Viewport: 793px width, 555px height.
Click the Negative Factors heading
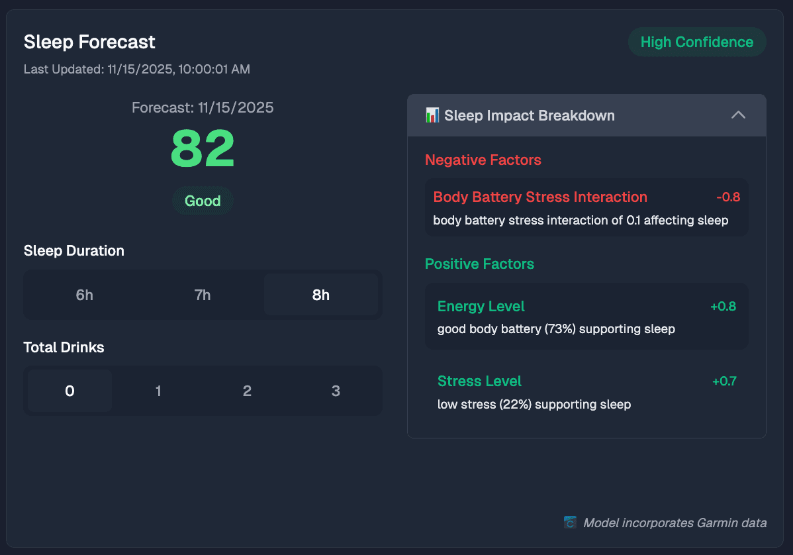pos(483,160)
